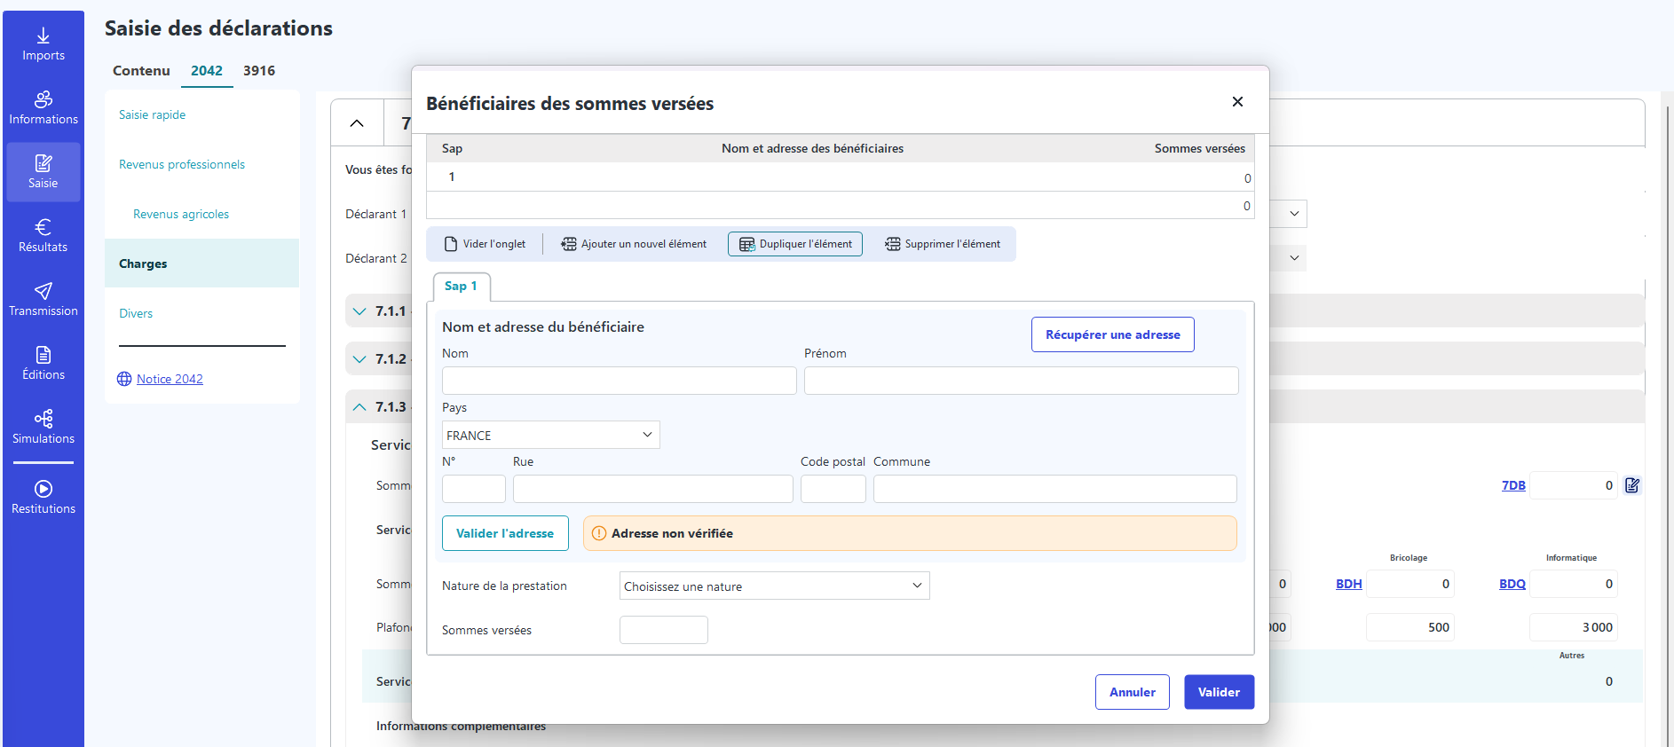Click the Restitutions play icon
Image resolution: width=1674 pixels, height=747 pixels.
43,497
